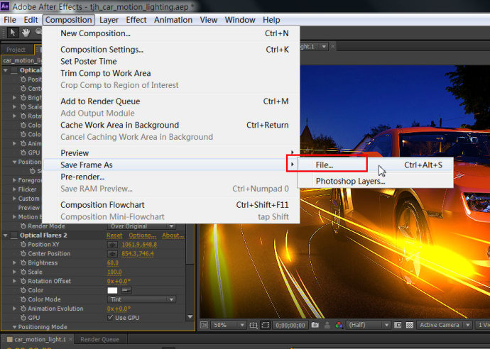490x349 pixels.
Task: Click the Choose grid and guide options icon
Action: pos(253,326)
